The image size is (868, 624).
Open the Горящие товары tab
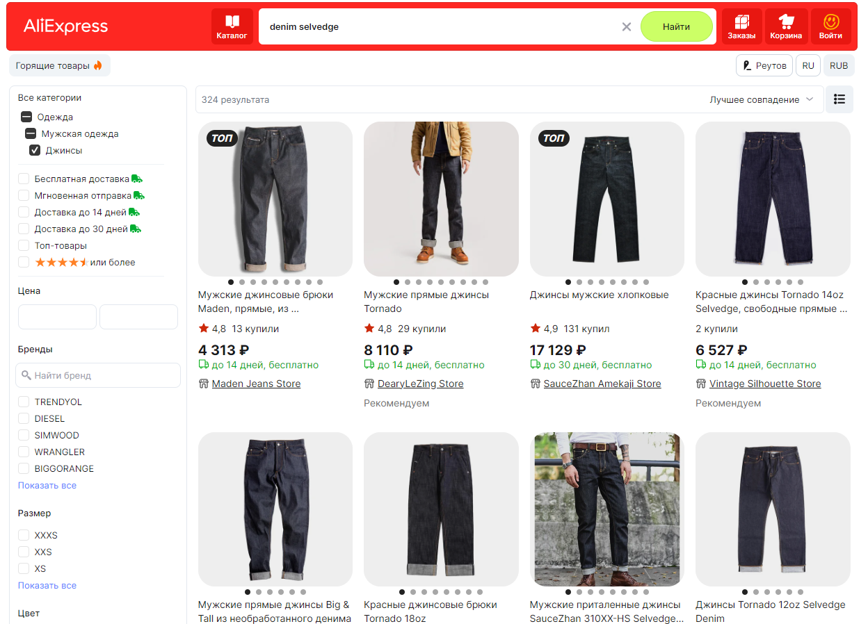pyautogui.click(x=60, y=65)
